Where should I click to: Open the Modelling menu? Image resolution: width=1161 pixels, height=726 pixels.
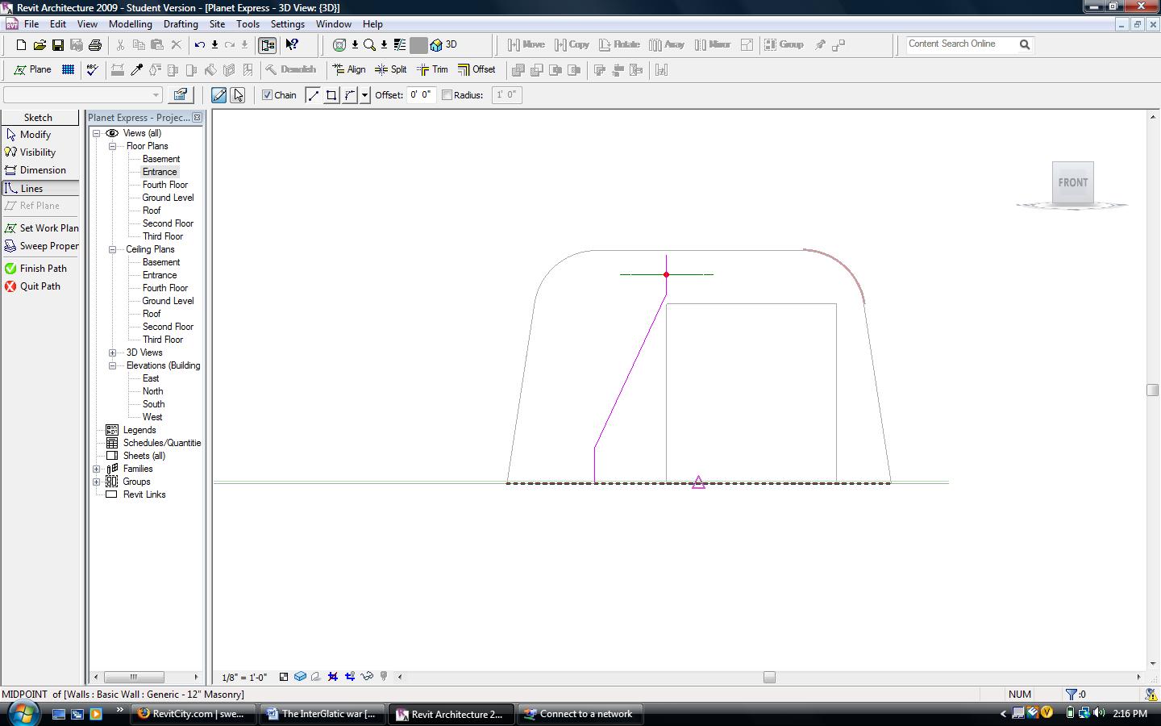[130, 24]
